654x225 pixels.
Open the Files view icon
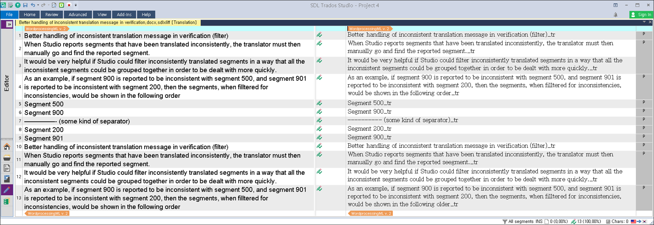click(7, 168)
